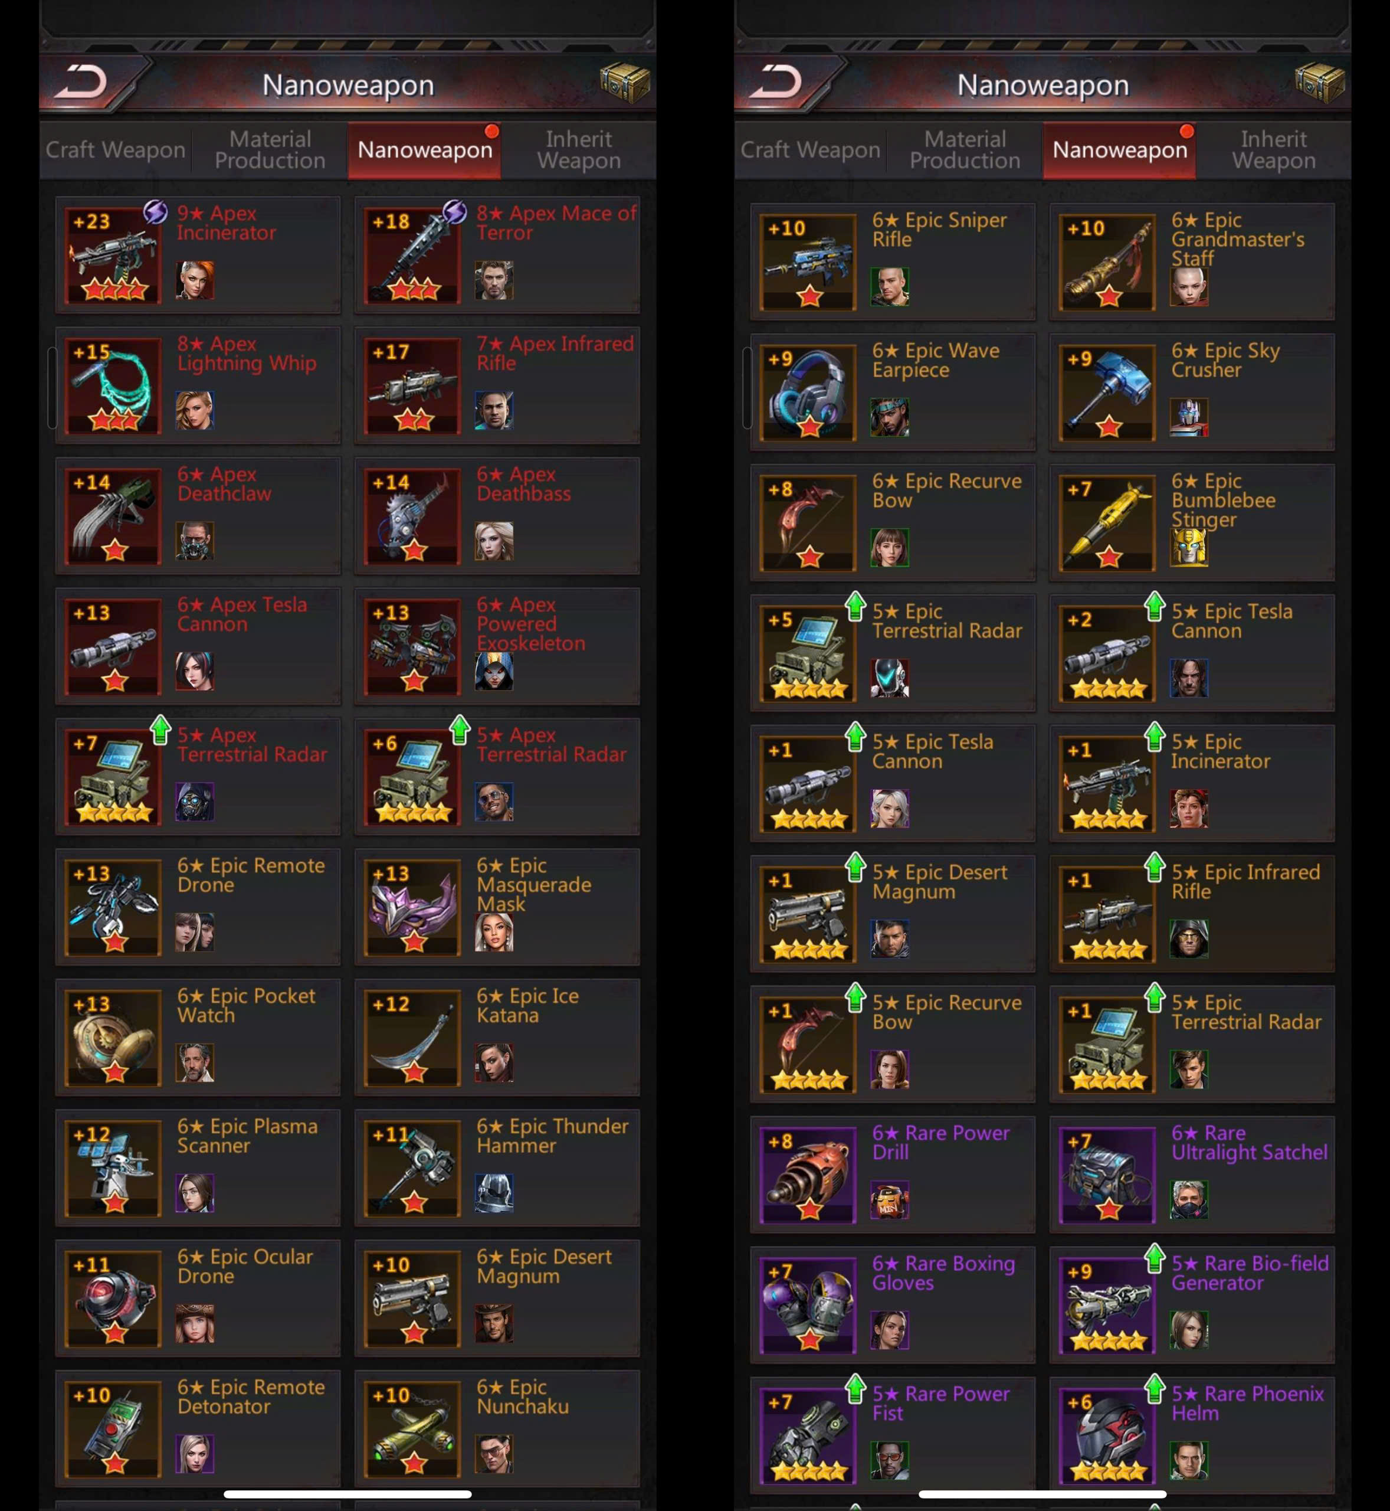Select the 5★ Rare Phoenix Helm icon
The image size is (1390, 1511).
tap(1108, 1436)
